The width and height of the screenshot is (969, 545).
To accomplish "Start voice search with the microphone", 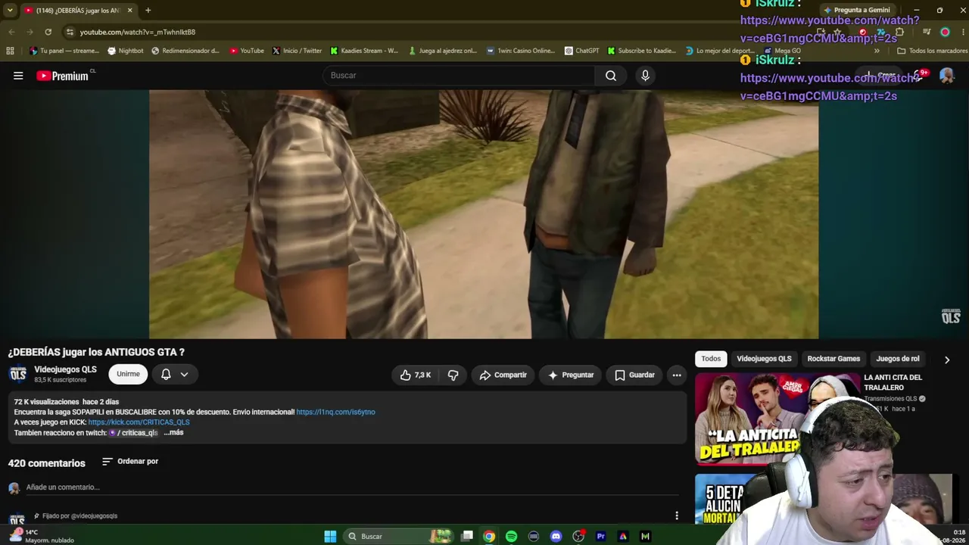I will tap(645, 76).
